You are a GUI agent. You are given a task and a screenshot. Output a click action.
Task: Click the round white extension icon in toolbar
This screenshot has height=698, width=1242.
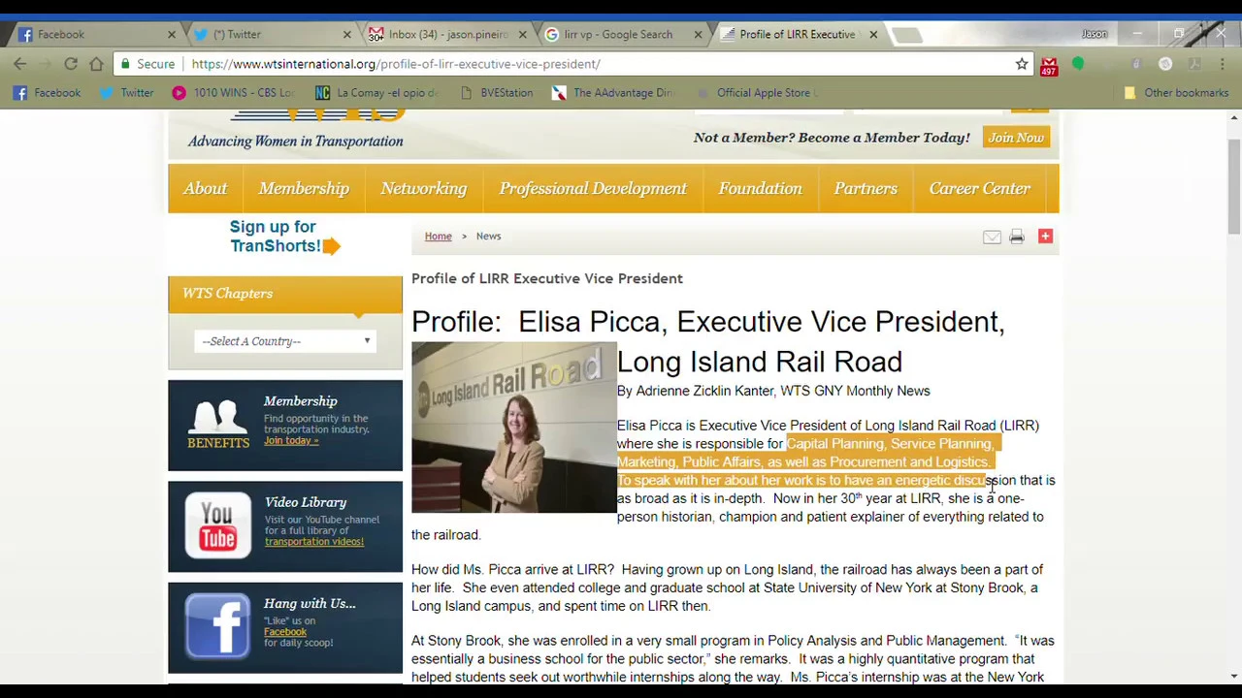(1165, 64)
